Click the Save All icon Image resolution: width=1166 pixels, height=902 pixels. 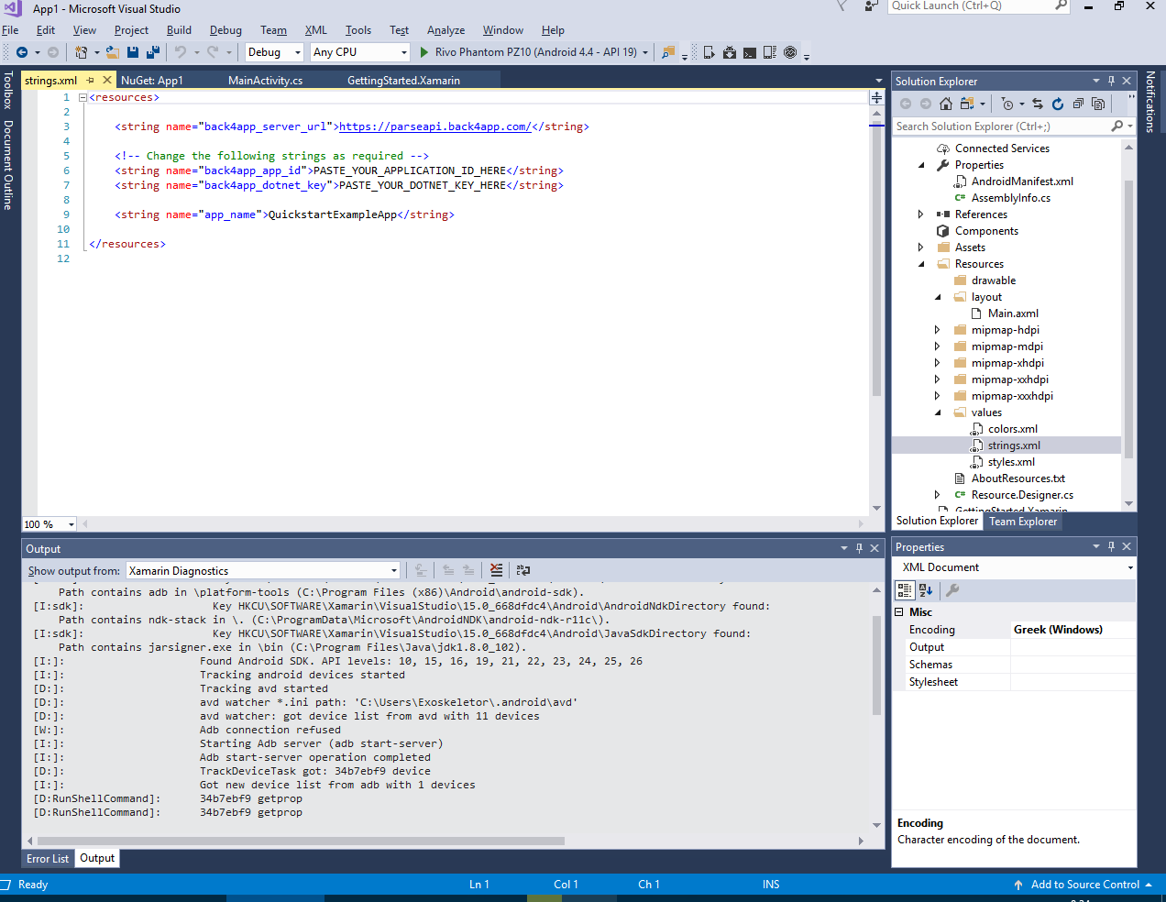click(152, 52)
